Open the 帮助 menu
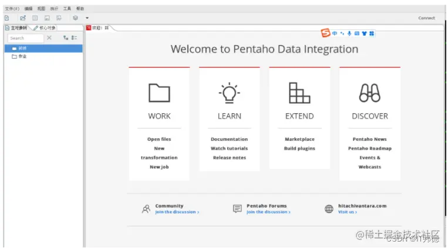Image resolution: width=448 pixels, height=248 pixels. click(x=80, y=9)
